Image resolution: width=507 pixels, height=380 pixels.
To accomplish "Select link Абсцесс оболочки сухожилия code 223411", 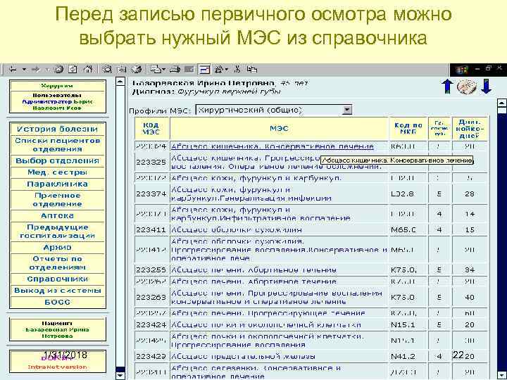I will (x=236, y=229).
